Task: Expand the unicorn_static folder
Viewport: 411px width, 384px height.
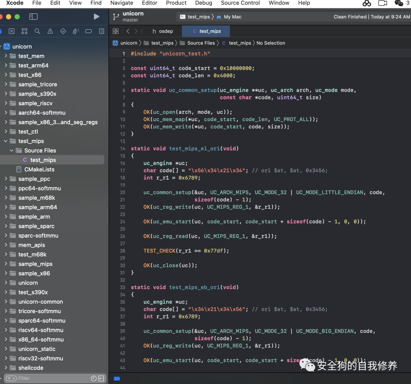Action: [6, 349]
